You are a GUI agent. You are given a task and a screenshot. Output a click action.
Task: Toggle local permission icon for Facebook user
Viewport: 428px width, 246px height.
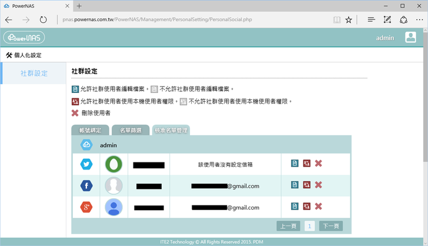(307, 185)
